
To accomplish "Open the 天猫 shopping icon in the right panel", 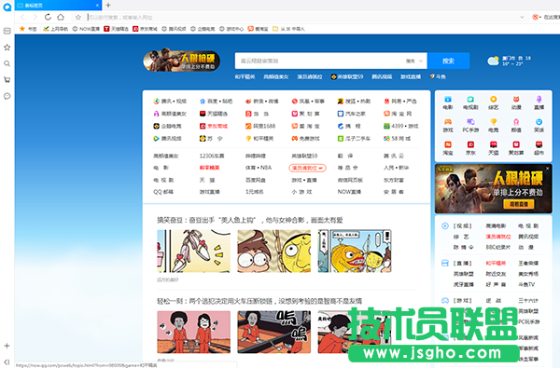I will point(493,148).
